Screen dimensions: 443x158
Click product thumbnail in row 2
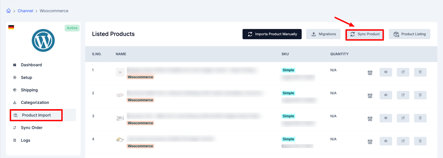(x=120, y=95)
